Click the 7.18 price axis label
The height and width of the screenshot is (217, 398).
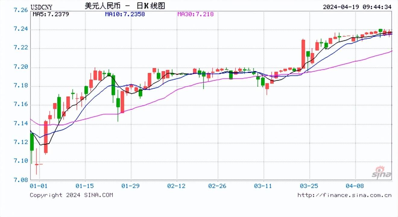click(21, 86)
